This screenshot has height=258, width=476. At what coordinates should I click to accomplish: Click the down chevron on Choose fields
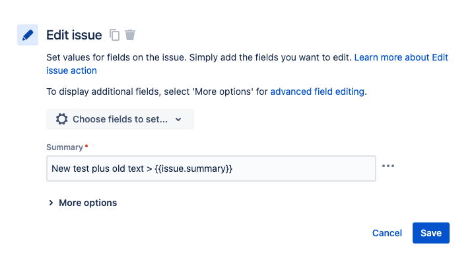click(x=178, y=120)
